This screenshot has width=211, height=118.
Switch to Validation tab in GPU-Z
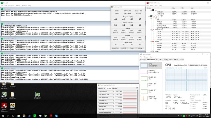point(114,88)
